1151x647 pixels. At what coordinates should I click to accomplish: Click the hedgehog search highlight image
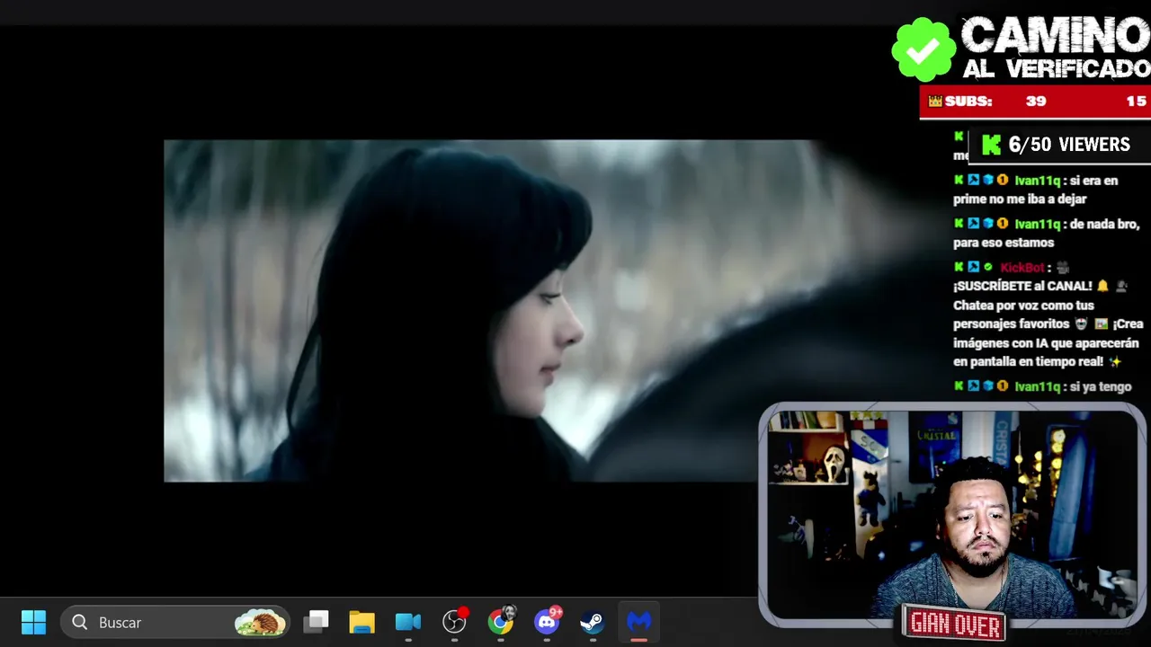(x=260, y=622)
